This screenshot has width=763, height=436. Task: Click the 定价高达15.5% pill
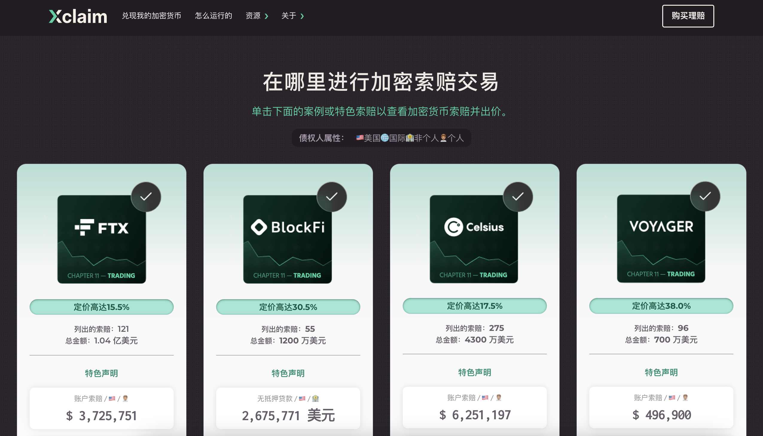click(102, 307)
